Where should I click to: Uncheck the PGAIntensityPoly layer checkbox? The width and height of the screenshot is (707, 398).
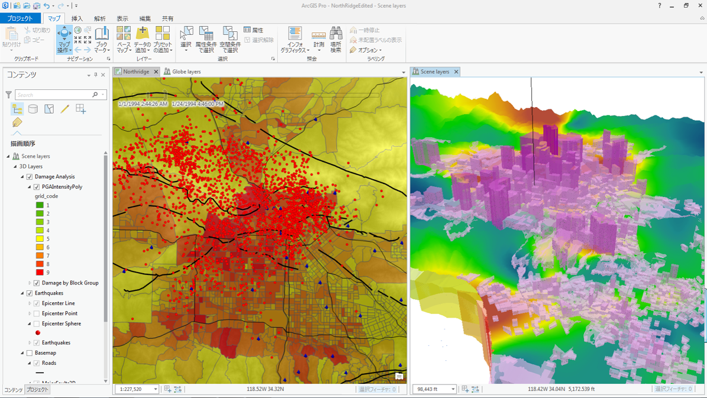(x=37, y=187)
